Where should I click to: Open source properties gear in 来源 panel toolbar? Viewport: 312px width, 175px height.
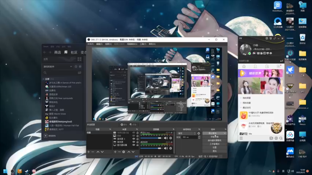tap(124, 152)
